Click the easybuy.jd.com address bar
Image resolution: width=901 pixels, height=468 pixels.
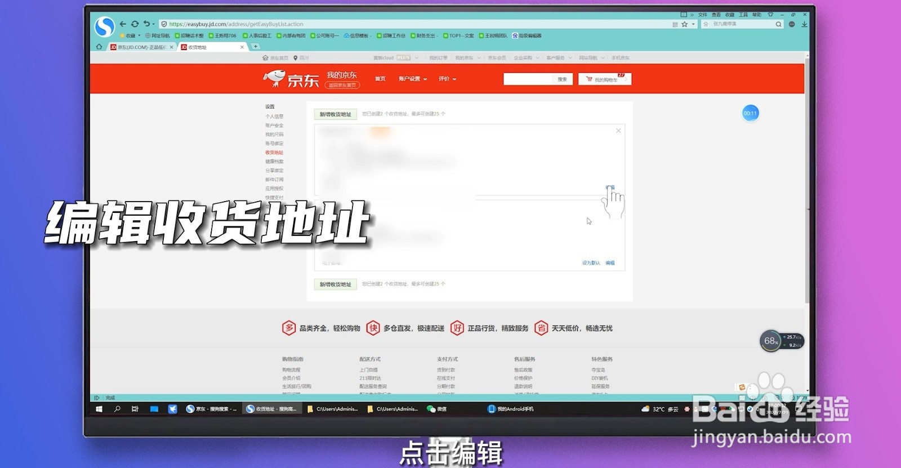417,24
